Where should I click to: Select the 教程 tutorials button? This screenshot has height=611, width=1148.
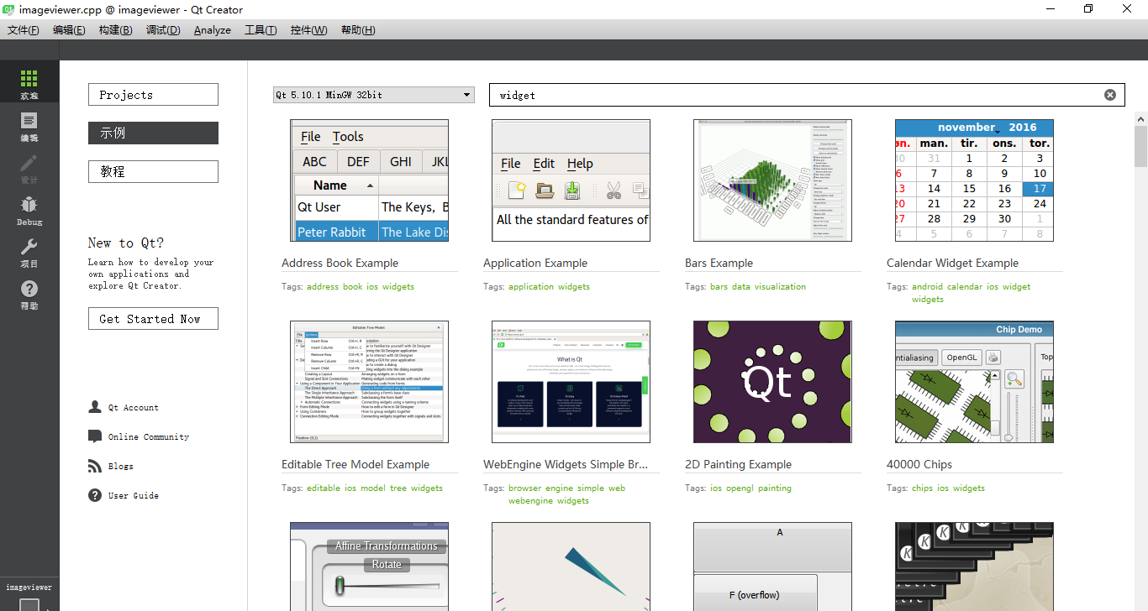click(x=153, y=171)
